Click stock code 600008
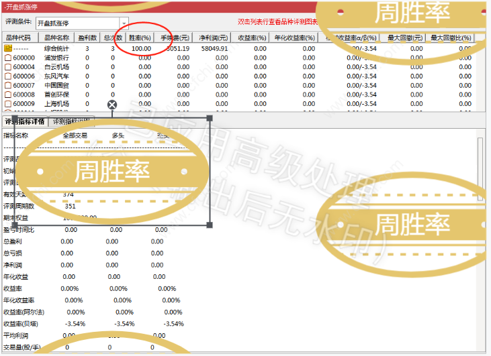The height and width of the screenshot is (356, 491). point(24,95)
